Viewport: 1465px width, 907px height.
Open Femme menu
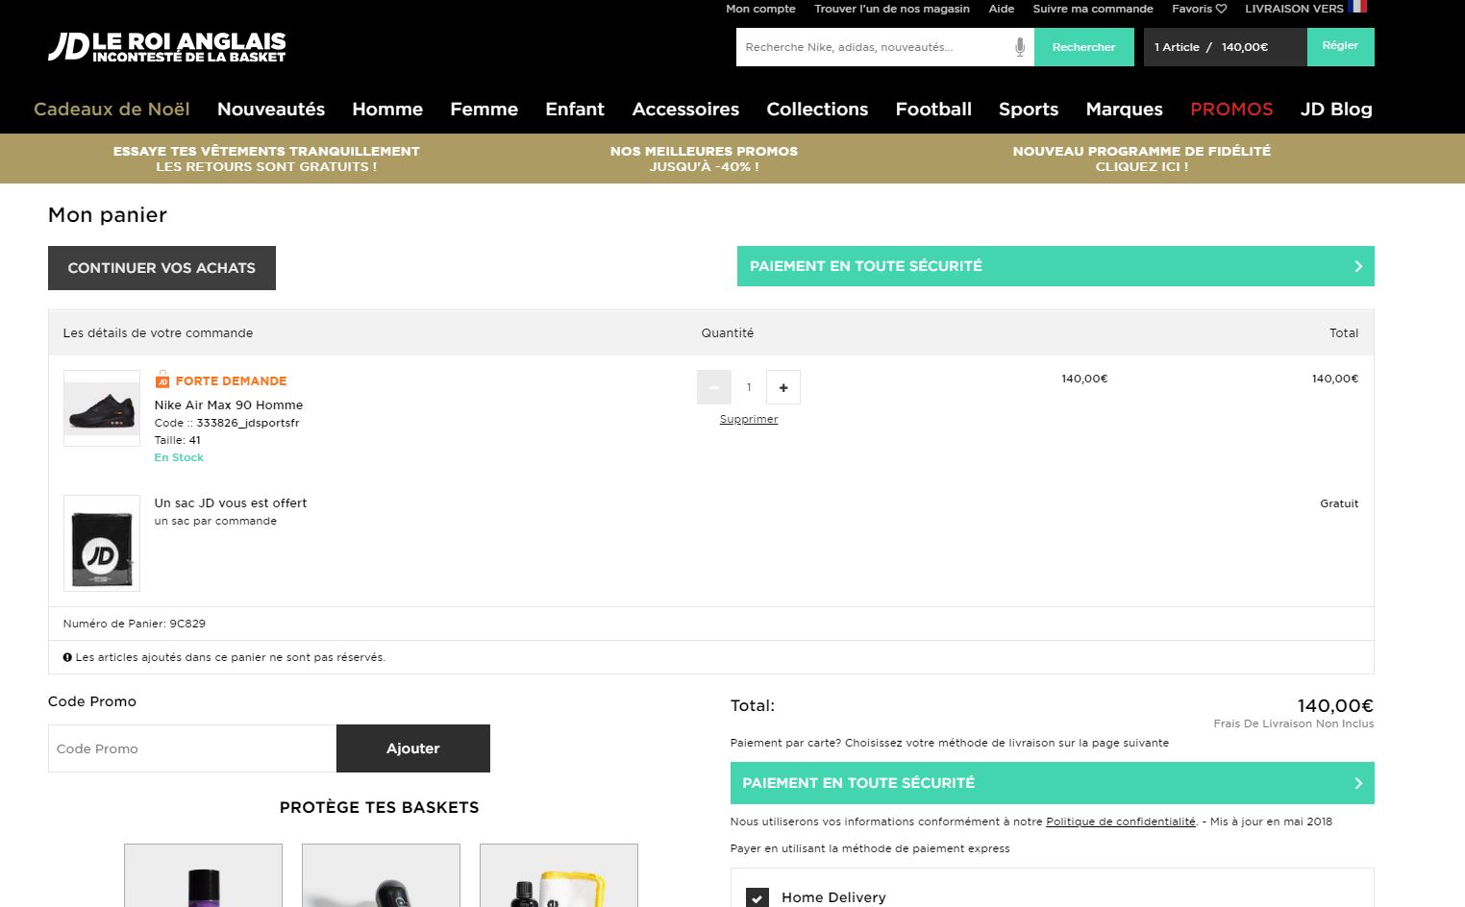484,109
